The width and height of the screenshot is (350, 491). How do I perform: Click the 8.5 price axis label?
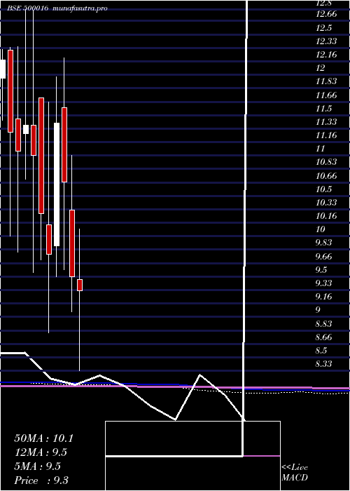coord(321,351)
